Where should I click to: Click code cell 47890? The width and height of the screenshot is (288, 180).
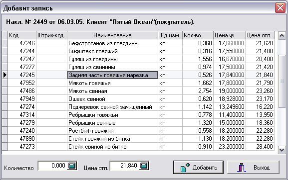(x=22, y=139)
